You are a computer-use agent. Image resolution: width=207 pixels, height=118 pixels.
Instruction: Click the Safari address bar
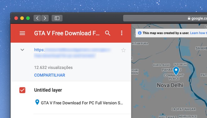[165, 18]
